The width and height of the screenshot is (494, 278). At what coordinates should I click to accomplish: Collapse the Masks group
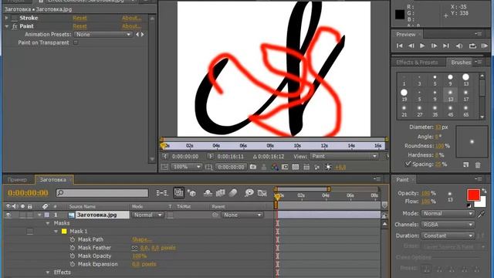pos(48,223)
